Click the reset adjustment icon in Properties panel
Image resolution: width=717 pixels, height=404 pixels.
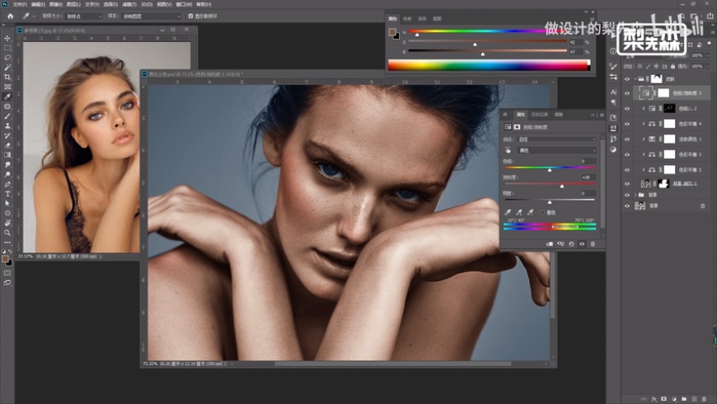[570, 244]
